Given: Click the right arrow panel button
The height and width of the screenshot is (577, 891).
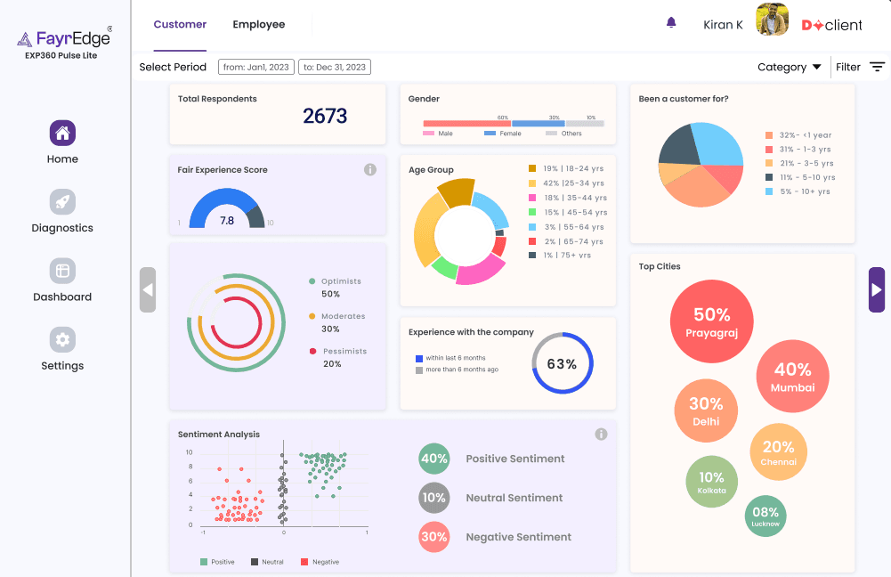Looking at the screenshot, I should [x=877, y=289].
